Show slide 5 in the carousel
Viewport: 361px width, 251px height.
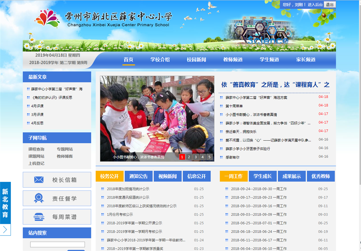click(x=209, y=157)
